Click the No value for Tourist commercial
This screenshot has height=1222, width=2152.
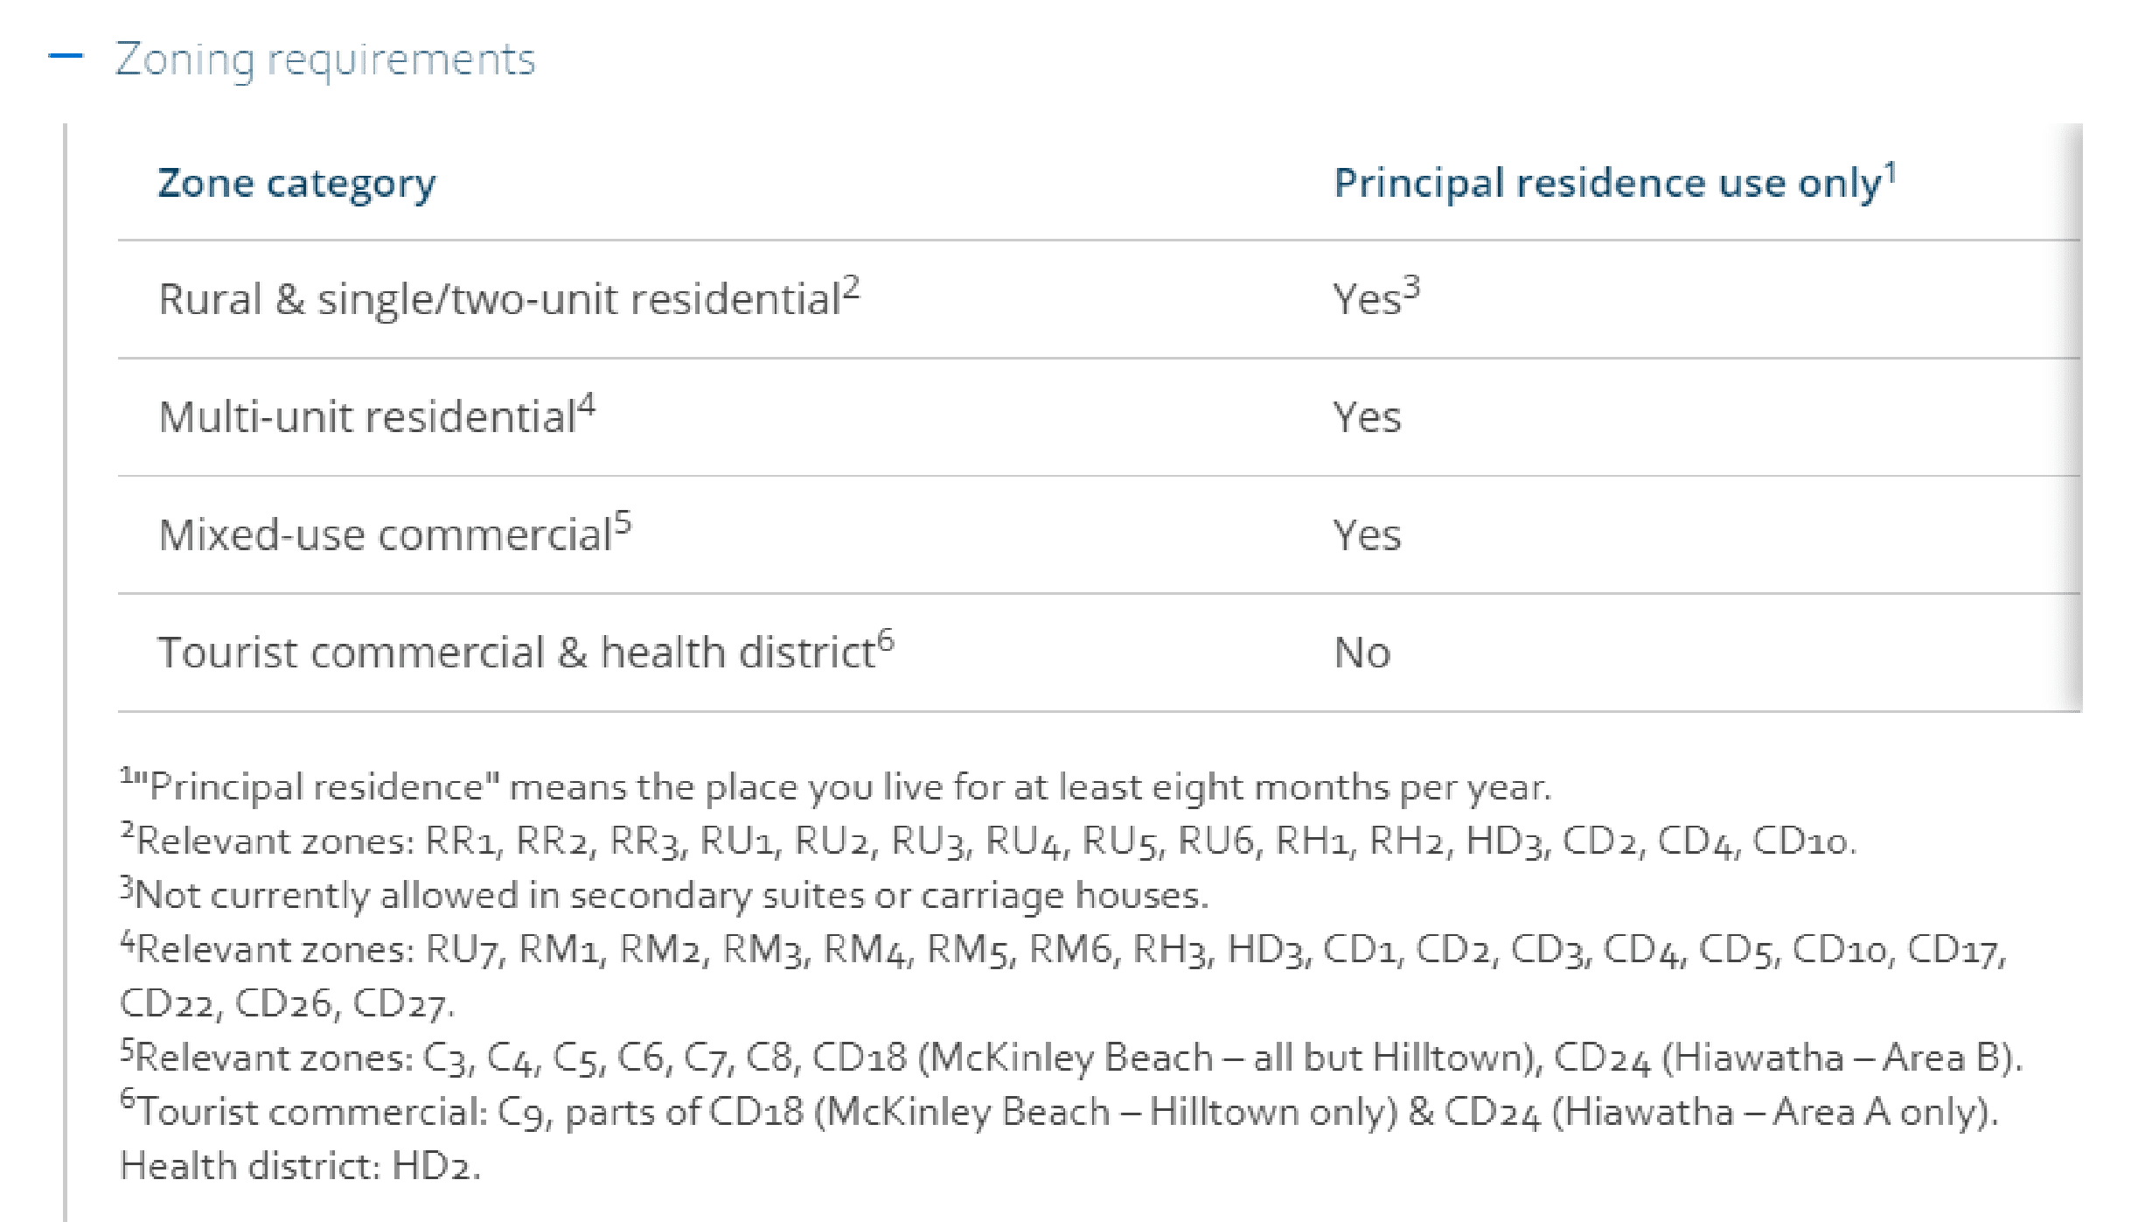coord(1362,653)
